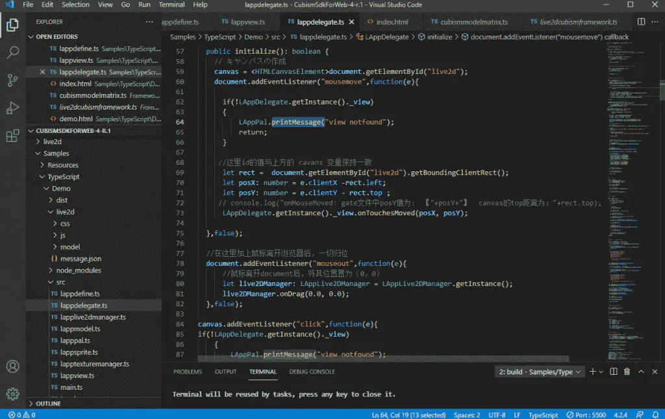Open the Run and Debug view
This screenshot has width=665, height=419.
point(12,108)
